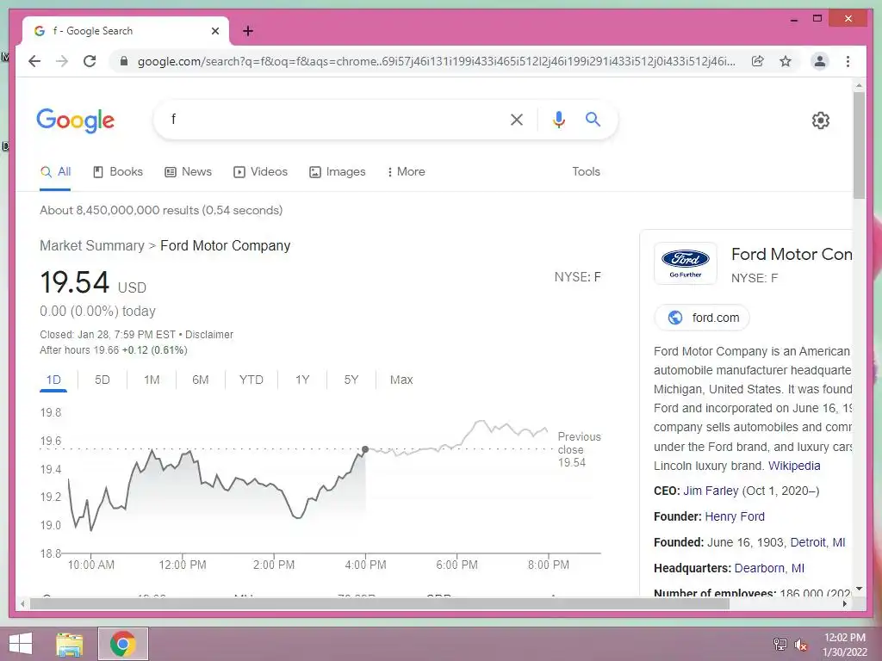The height and width of the screenshot is (661, 882).
Task: Click the horizontal scroll right arrow
Action: [x=844, y=603]
